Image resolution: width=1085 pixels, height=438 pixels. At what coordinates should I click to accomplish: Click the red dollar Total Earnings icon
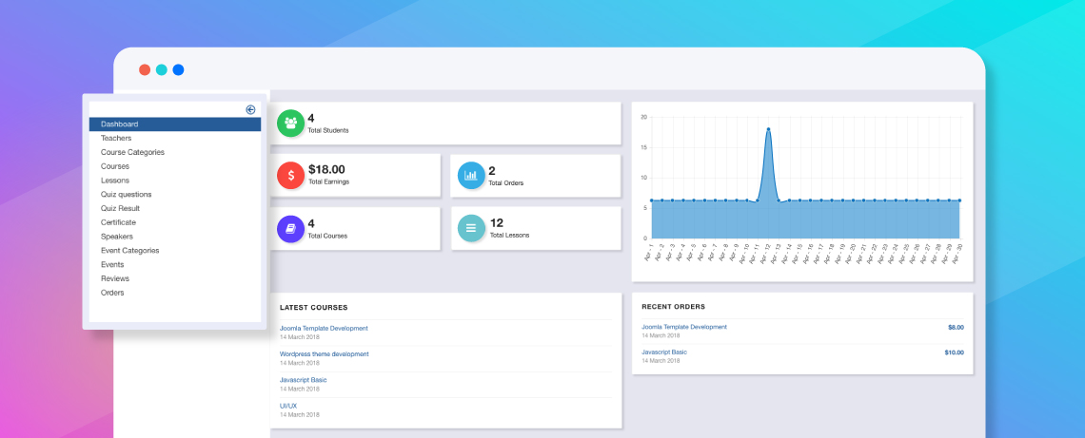pyautogui.click(x=290, y=176)
